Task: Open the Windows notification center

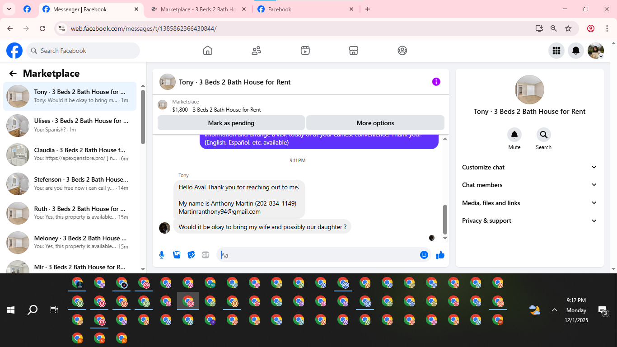Action: pyautogui.click(x=603, y=310)
